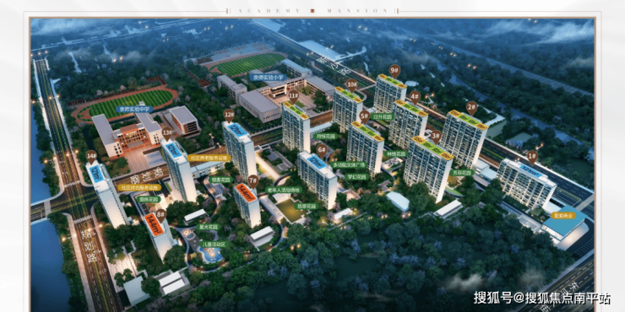Click the 7# building pin marker

(253, 180)
